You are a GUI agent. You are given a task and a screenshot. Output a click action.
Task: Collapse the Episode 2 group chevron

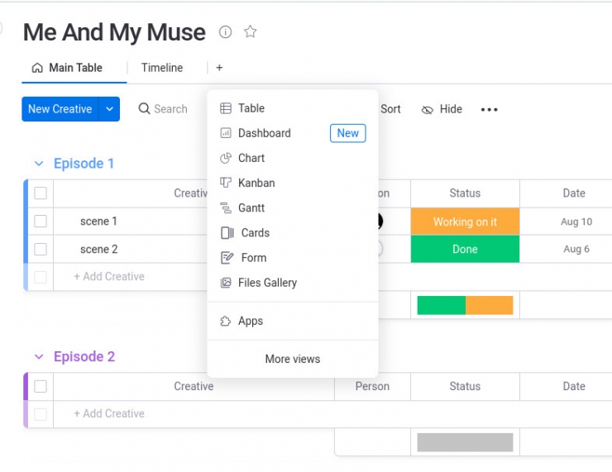39,357
